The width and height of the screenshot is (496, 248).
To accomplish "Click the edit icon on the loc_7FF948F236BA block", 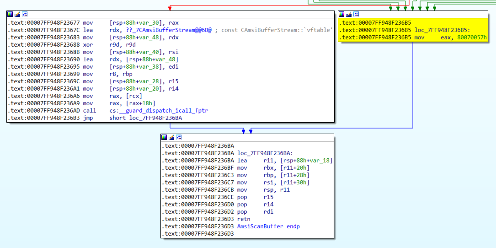I will [x=171, y=137].
